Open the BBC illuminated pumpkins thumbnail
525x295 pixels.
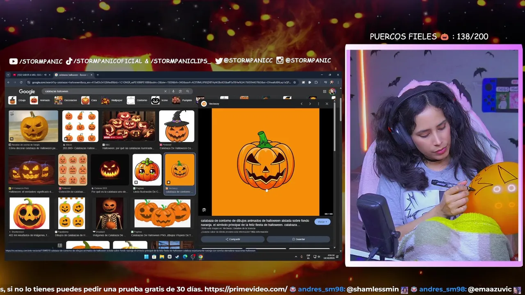tap(129, 126)
